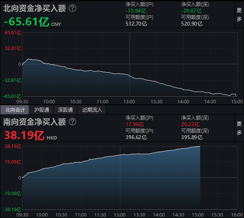Click 15:00 marker on southbound chart axis
Viewport: 244px width, 218px height.
tap(197, 215)
